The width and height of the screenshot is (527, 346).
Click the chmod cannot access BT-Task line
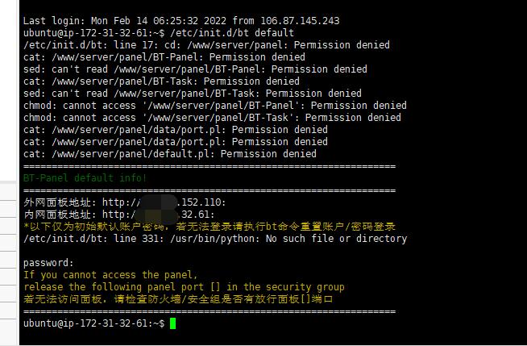tap(212, 118)
